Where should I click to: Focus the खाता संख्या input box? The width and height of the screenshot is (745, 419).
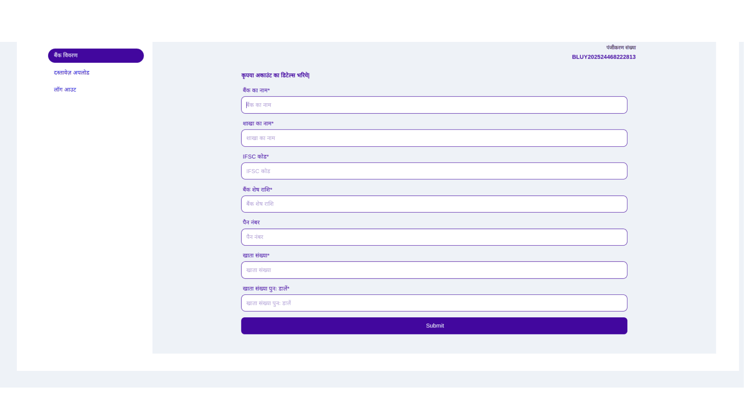pos(434,270)
